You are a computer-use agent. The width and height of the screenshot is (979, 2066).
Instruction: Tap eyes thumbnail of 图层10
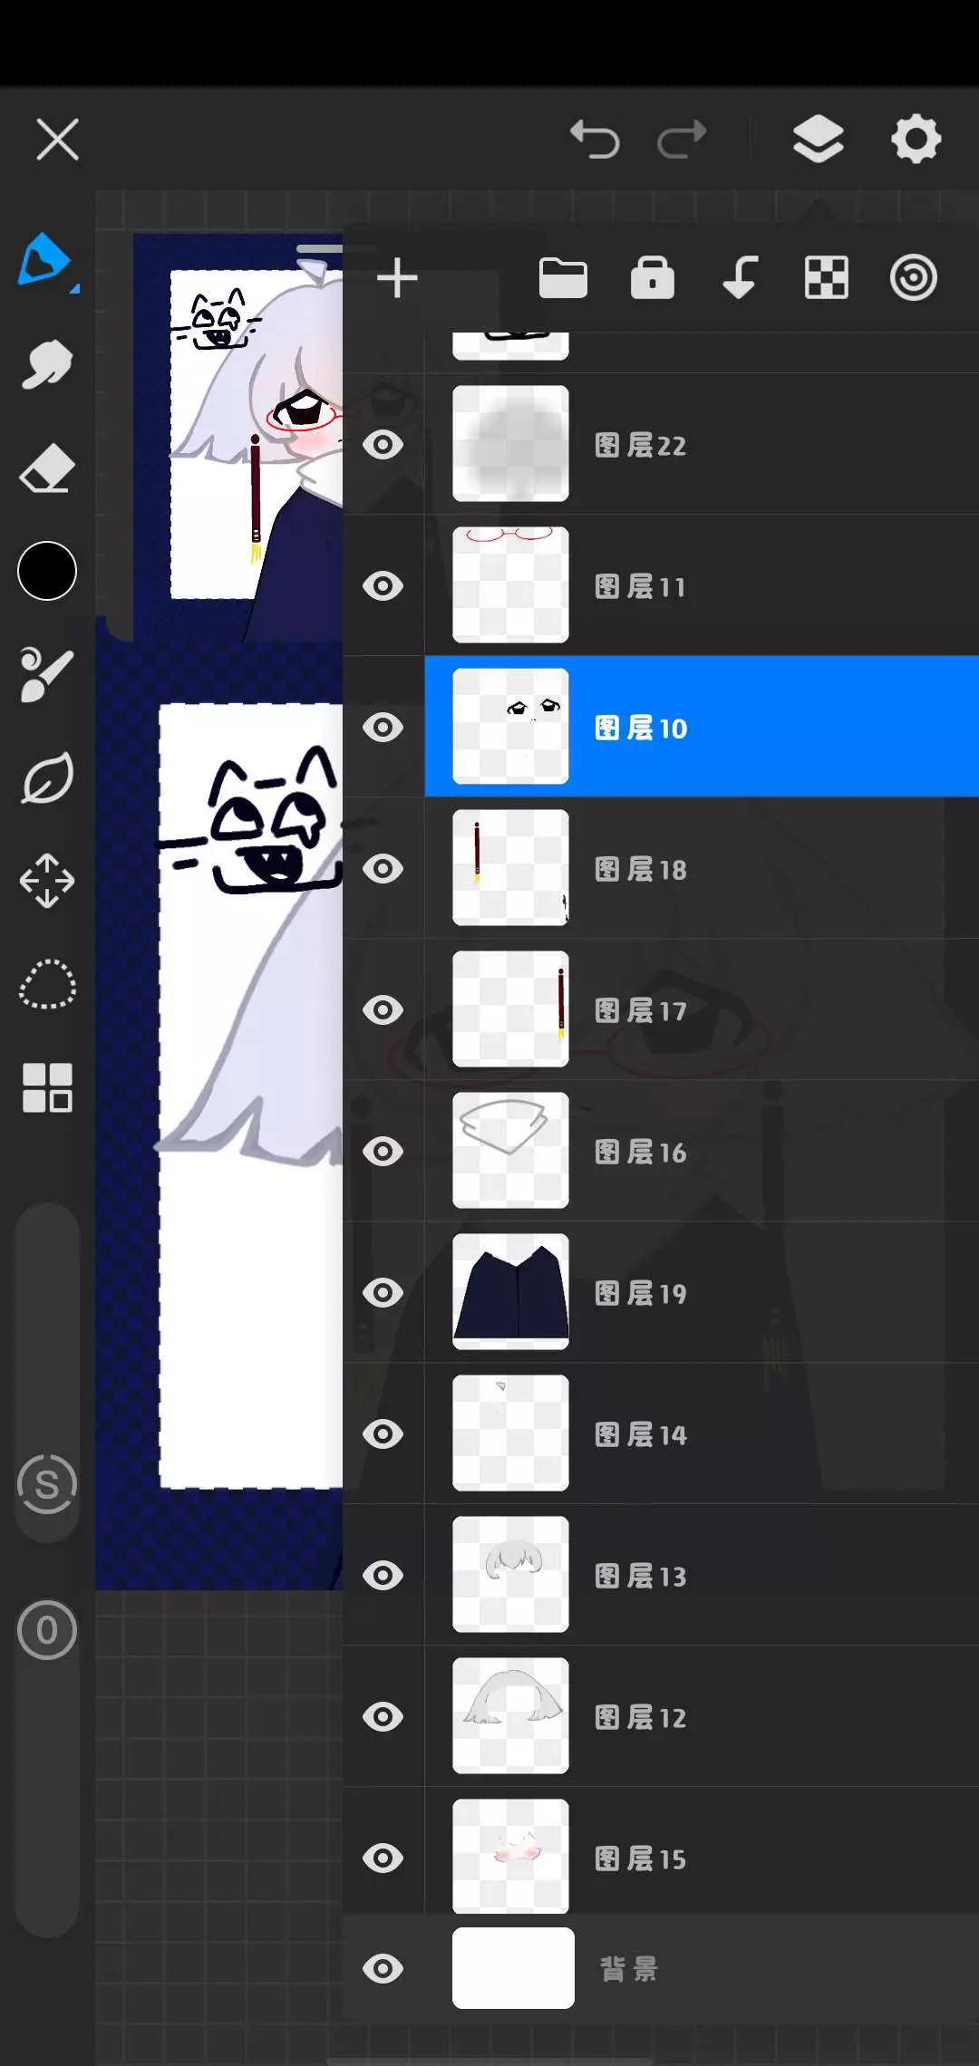pyautogui.click(x=510, y=727)
